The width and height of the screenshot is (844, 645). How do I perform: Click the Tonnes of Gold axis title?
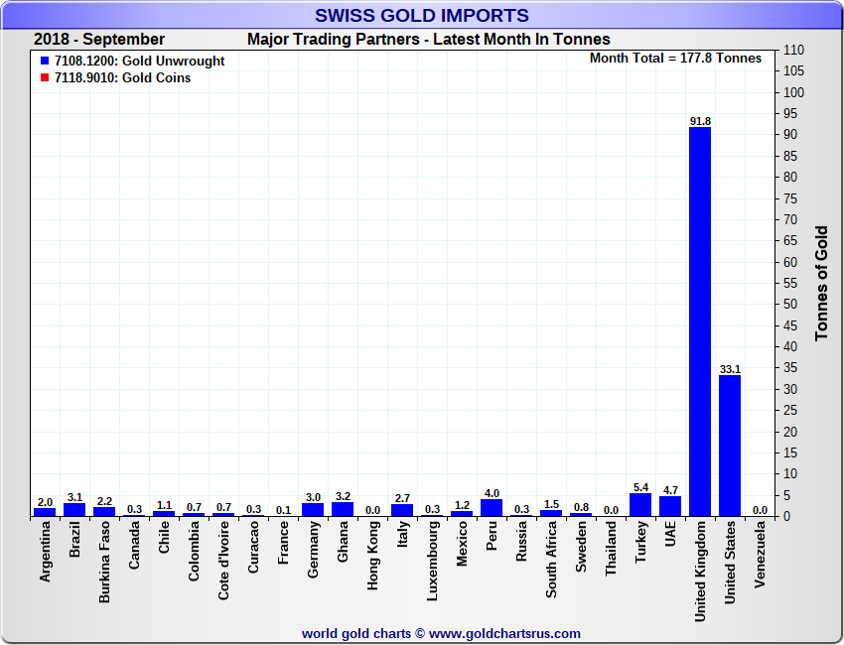pyautogui.click(x=822, y=283)
